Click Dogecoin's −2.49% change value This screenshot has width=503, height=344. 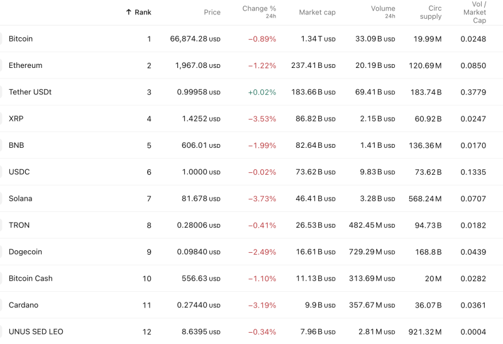click(x=262, y=252)
